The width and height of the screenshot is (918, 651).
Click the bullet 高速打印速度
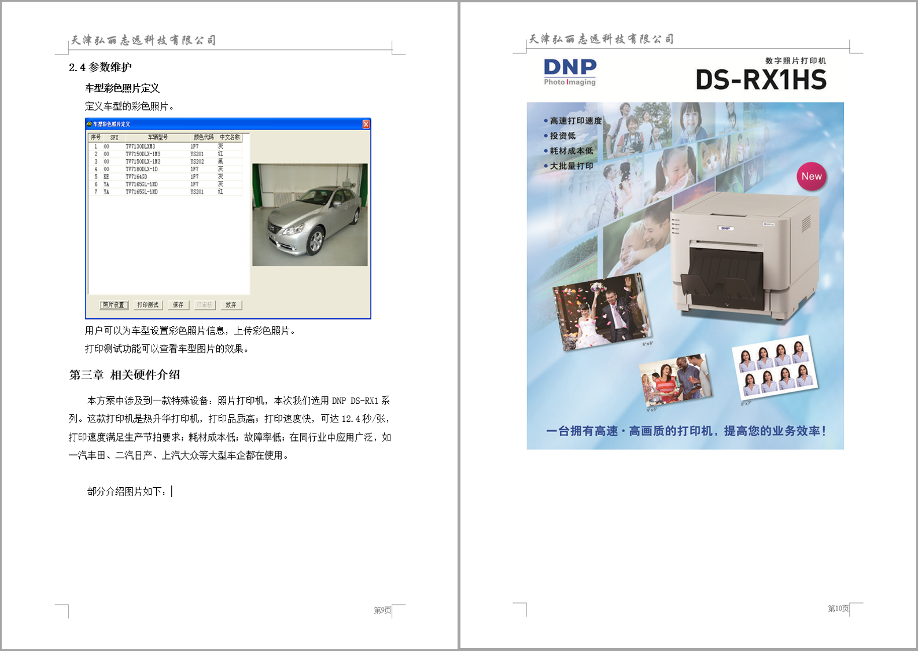(x=573, y=121)
